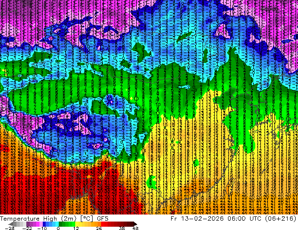Click the '-28' legend label

(9, 228)
